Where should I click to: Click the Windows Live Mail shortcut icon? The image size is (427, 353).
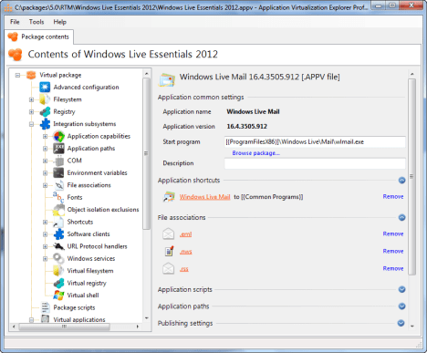[169, 197]
